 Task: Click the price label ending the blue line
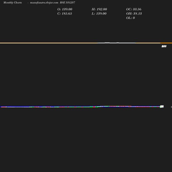click(162, 107)
